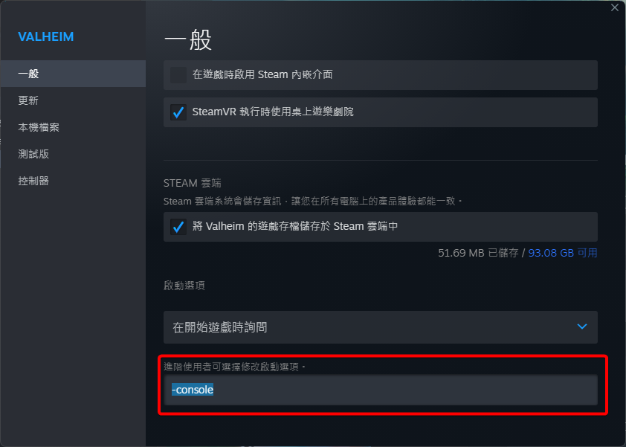Uncheck SteamVR 桌上遊樂劇院 checkbox
This screenshot has width=626, height=447.
178,112
